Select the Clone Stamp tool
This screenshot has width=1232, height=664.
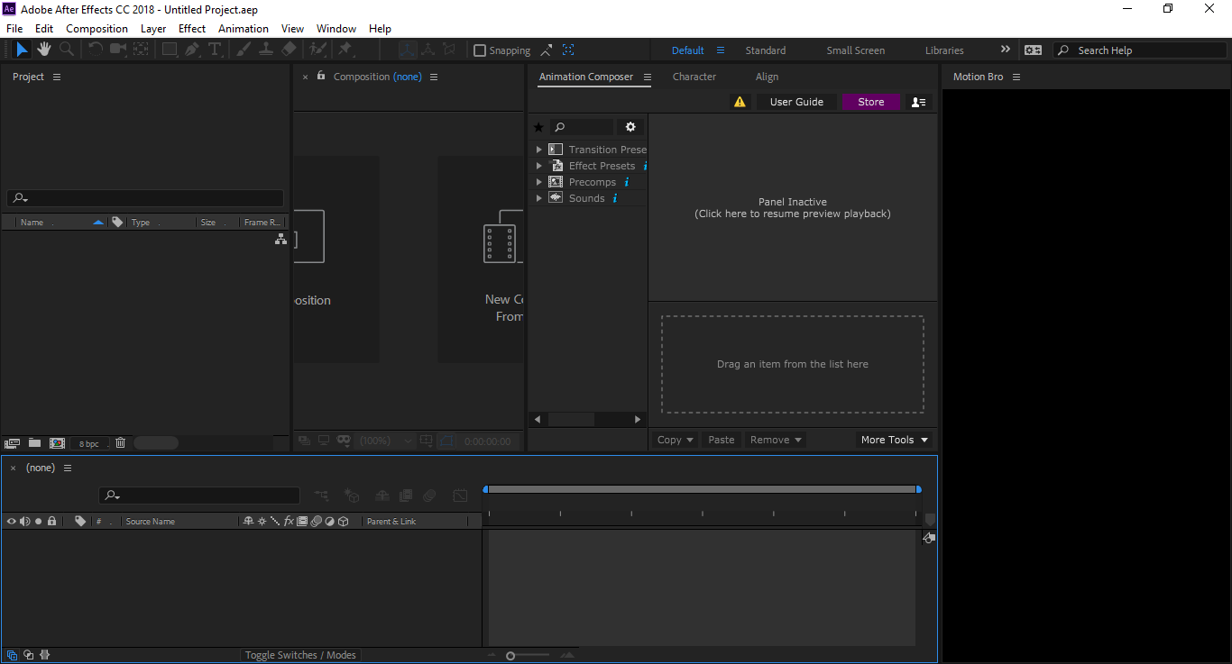pos(266,50)
